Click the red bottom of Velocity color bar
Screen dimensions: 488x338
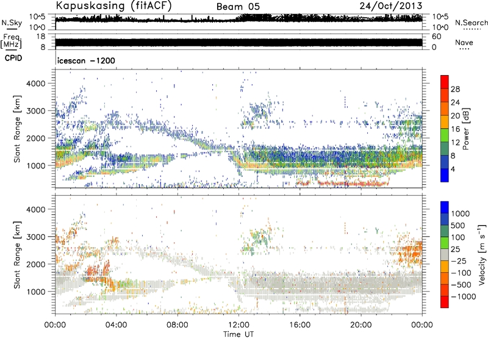click(x=445, y=302)
